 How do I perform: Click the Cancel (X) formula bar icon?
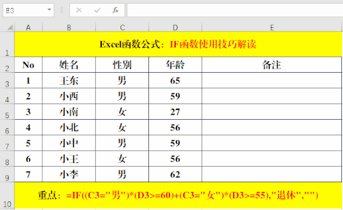coord(79,10)
